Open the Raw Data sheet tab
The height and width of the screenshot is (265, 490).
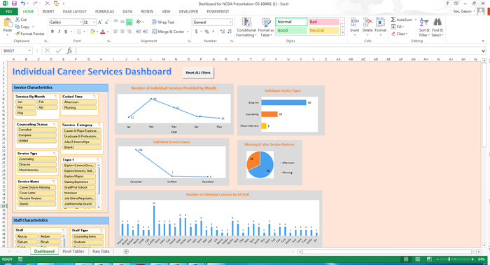coord(101,252)
